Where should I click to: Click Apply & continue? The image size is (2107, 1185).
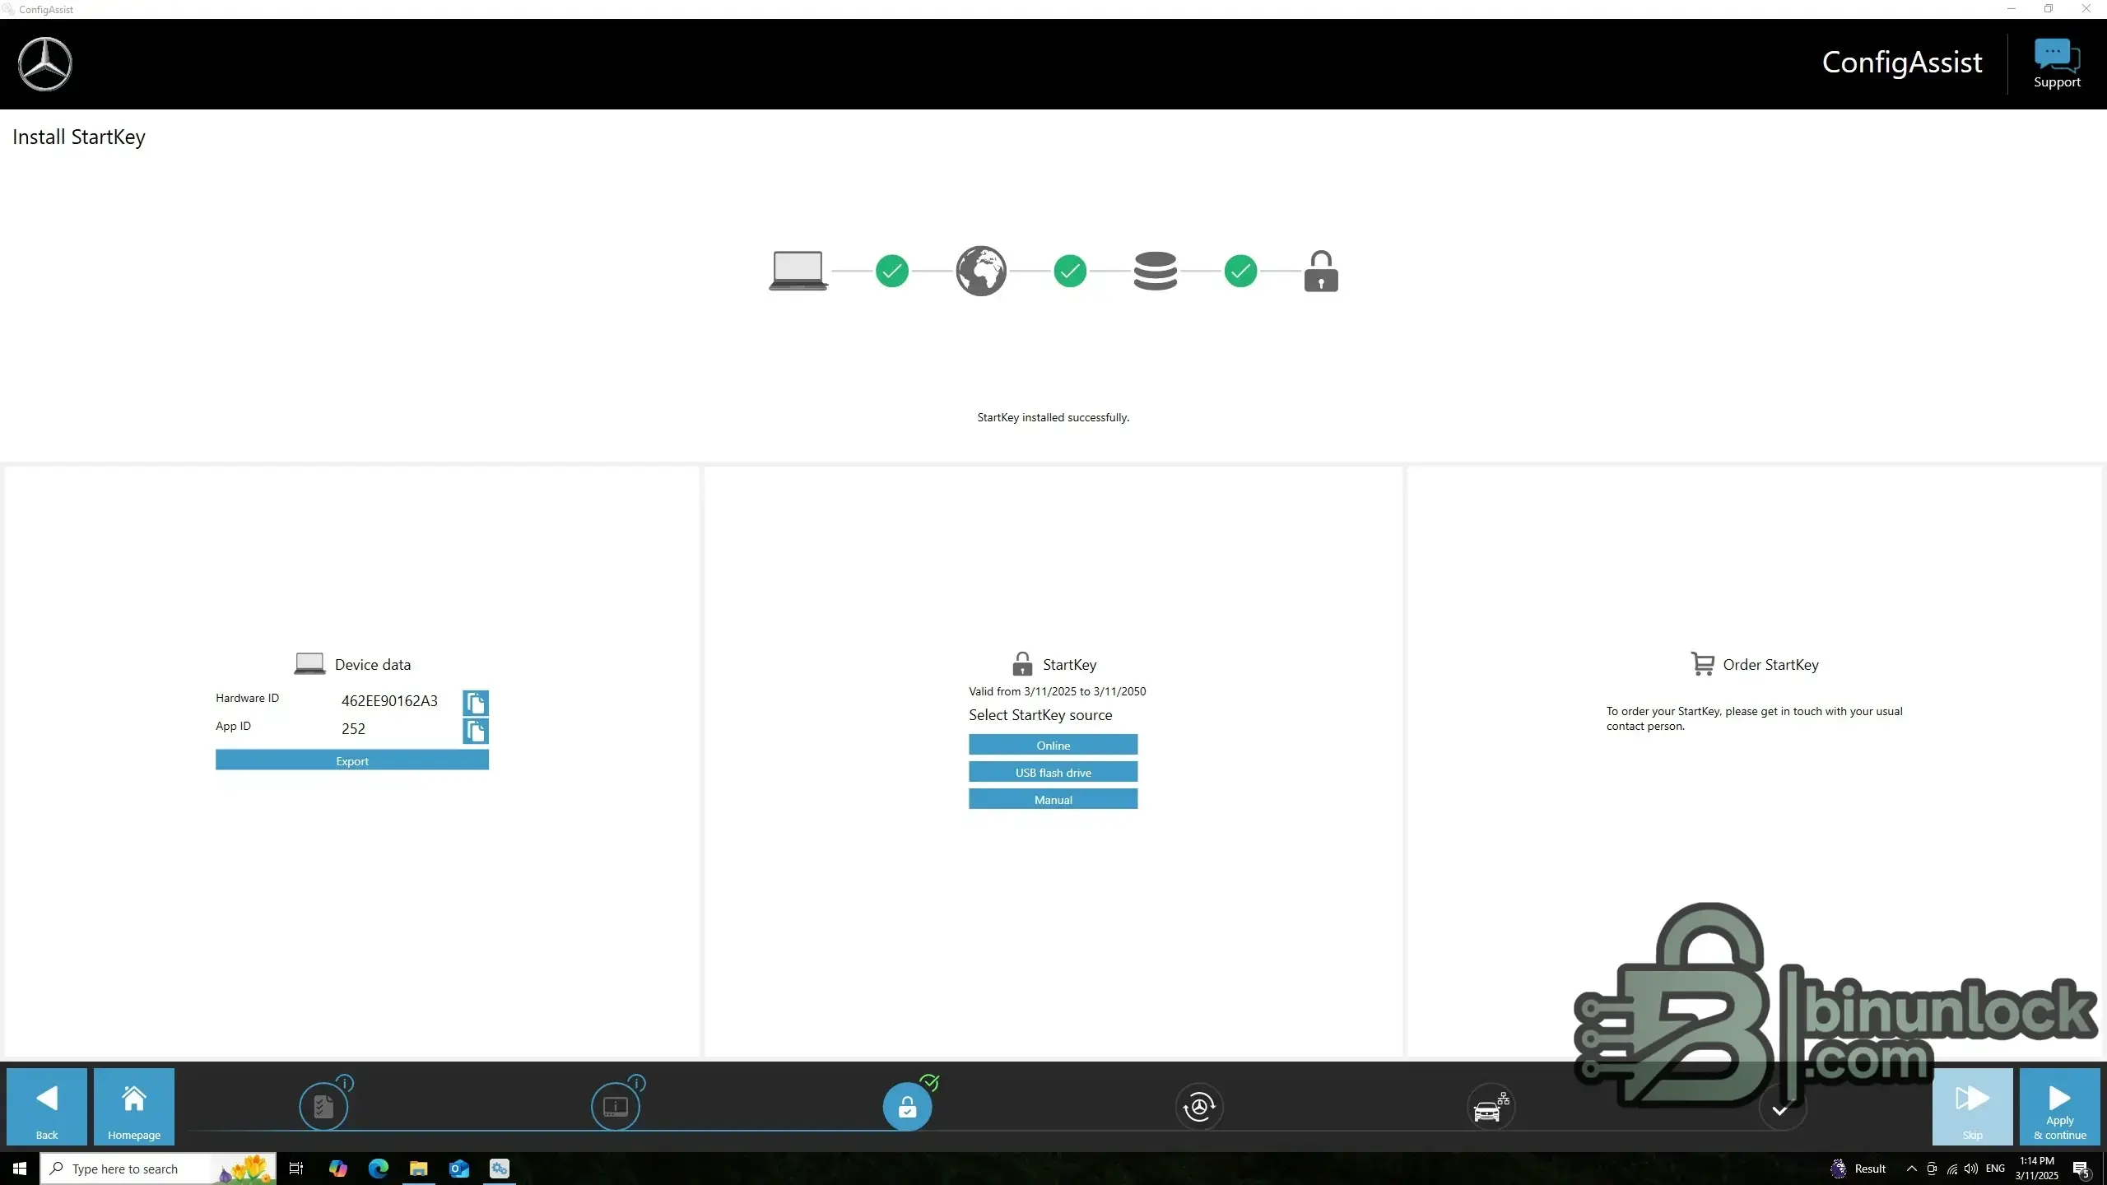pos(2060,1107)
